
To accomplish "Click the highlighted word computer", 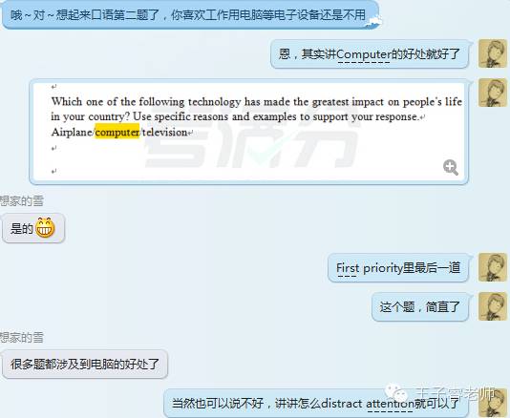I will 117,132.
